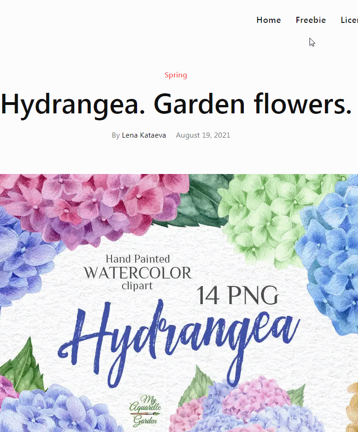Open the Home menu item

pyautogui.click(x=268, y=20)
